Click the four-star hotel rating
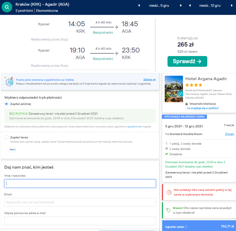 194,85
